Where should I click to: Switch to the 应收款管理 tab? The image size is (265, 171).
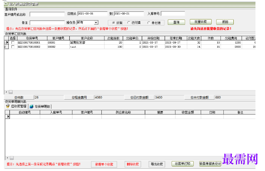16,106
